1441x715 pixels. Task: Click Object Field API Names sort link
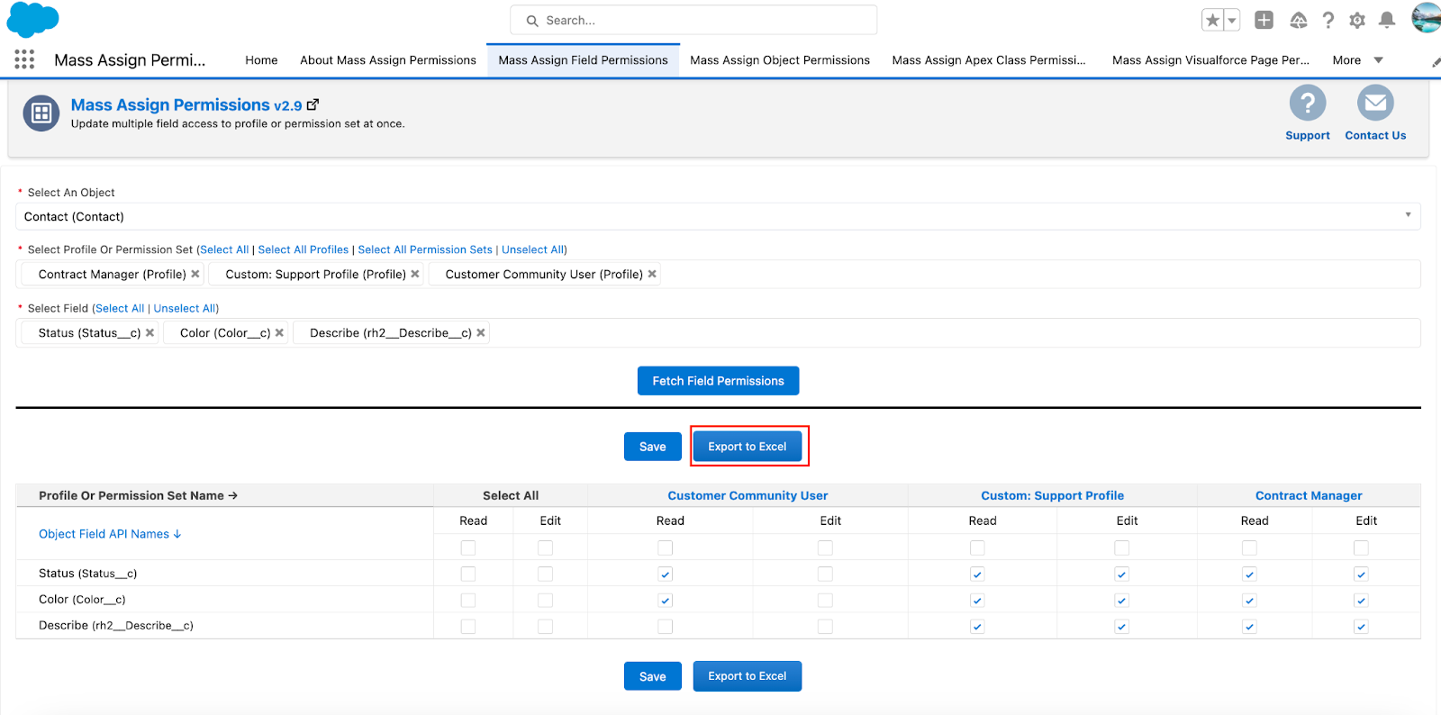tap(110, 534)
